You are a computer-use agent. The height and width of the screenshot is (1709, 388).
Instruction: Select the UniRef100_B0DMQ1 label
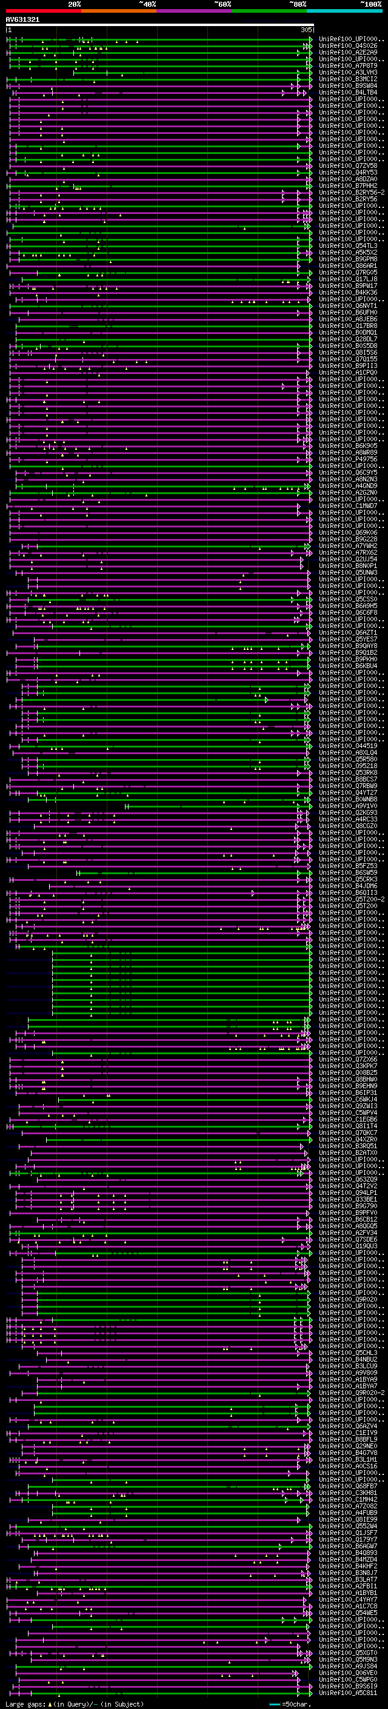(348, 332)
